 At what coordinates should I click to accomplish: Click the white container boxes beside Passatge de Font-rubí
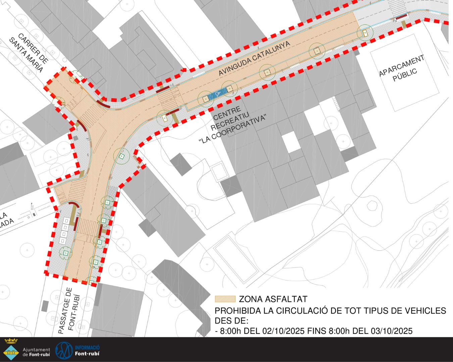(x=64, y=231)
